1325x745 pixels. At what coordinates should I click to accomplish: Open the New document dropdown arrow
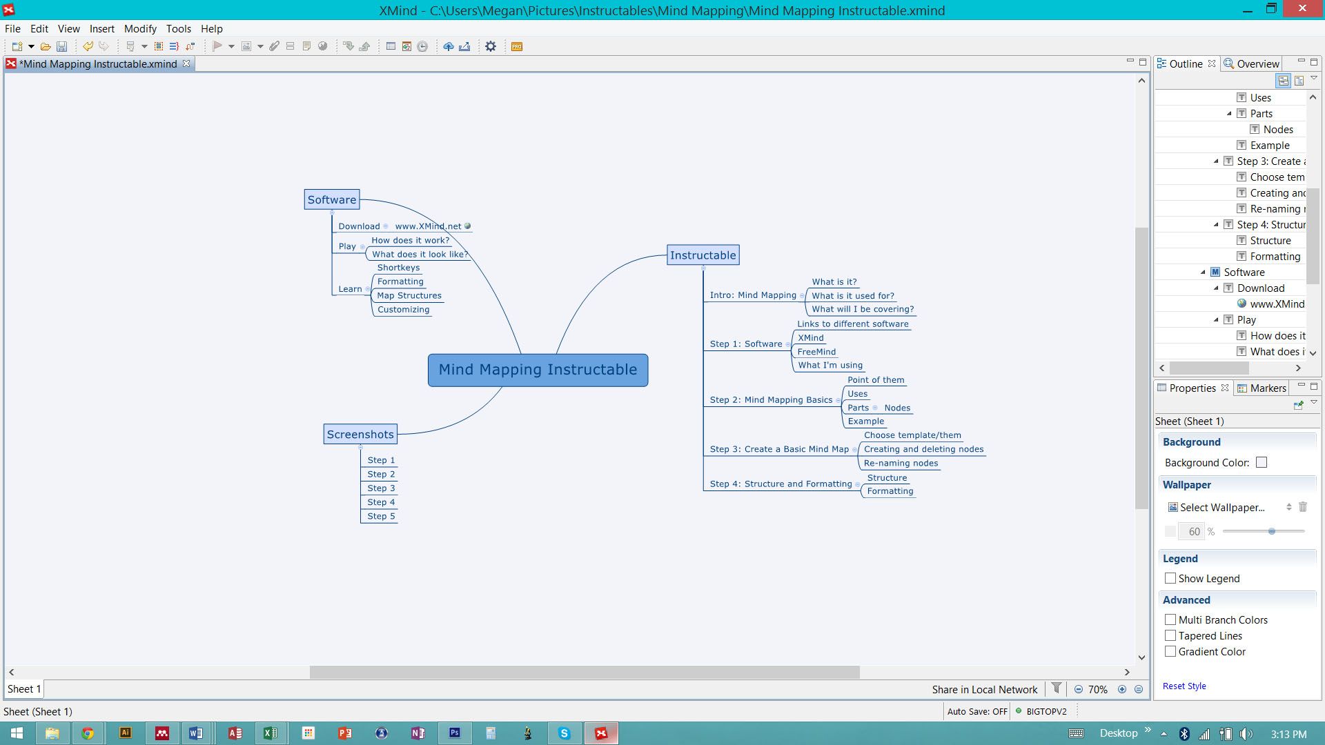[30, 46]
